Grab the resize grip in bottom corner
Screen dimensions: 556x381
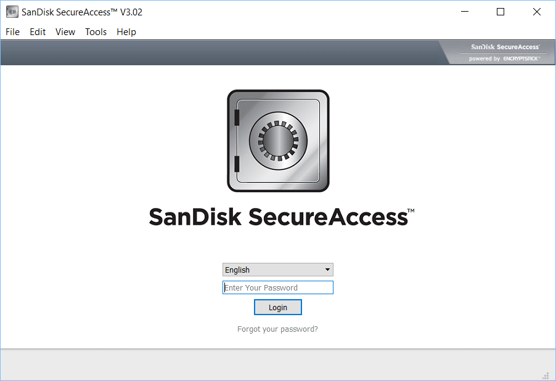tap(545, 375)
